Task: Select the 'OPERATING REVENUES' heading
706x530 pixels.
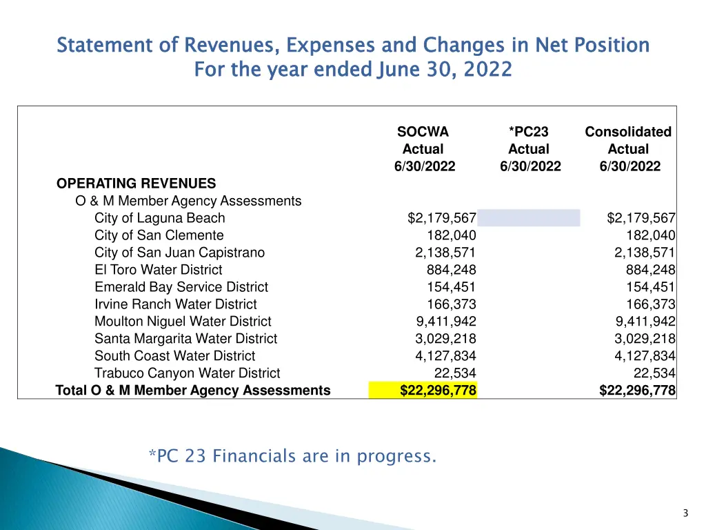Action: tap(136, 184)
